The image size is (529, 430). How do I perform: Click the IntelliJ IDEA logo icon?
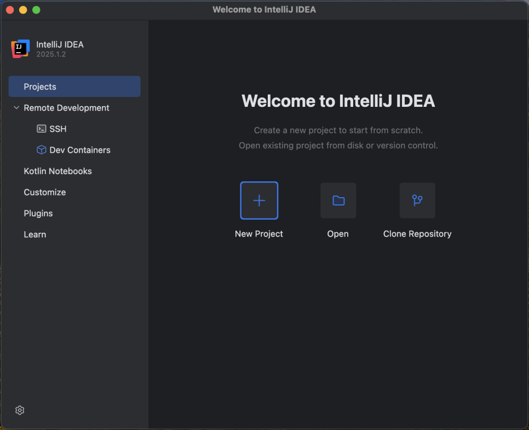click(20, 49)
